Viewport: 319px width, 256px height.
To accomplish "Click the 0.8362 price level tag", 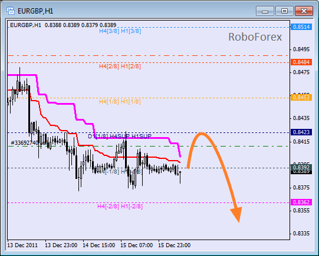I will coord(301,202).
